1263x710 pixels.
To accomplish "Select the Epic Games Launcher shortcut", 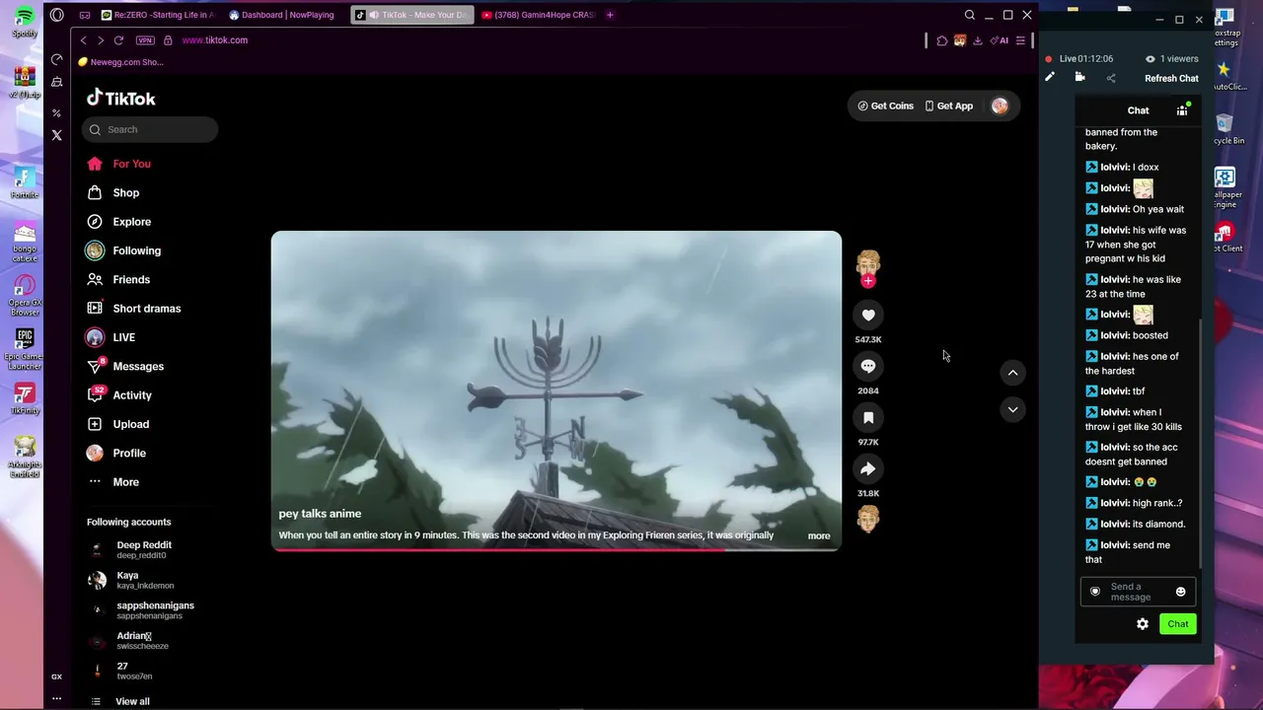I will pos(25,350).
